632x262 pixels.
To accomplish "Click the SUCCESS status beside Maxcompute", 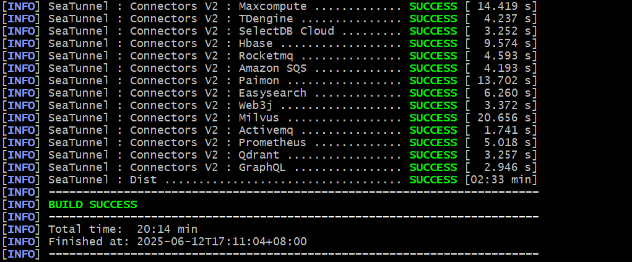I will [x=433, y=6].
